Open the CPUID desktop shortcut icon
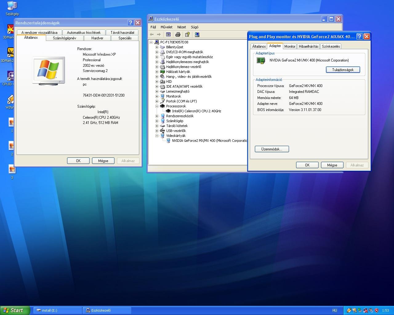394x315 pixels. (x=10, y=76)
